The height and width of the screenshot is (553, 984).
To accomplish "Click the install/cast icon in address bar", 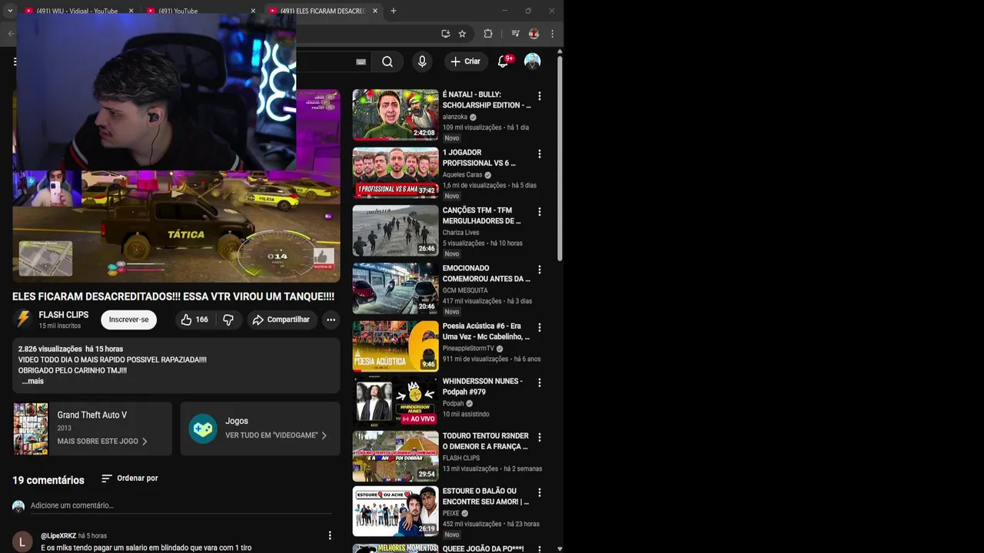I will pyautogui.click(x=445, y=34).
